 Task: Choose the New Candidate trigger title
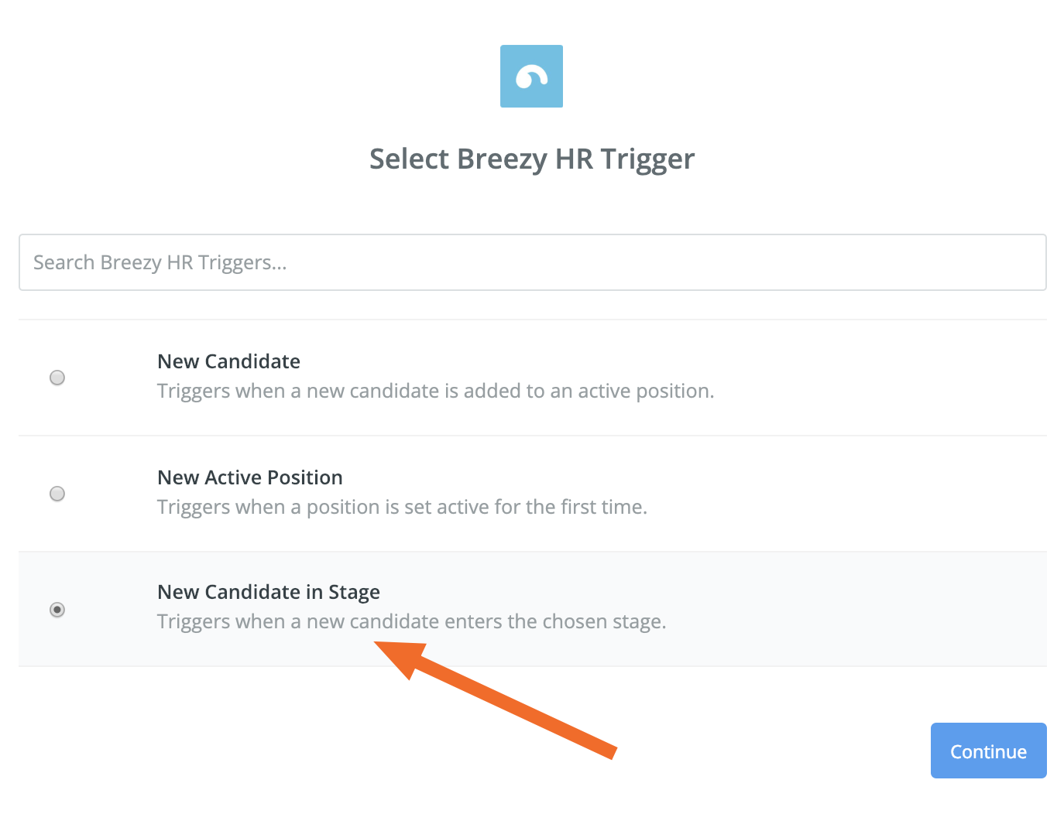228,361
